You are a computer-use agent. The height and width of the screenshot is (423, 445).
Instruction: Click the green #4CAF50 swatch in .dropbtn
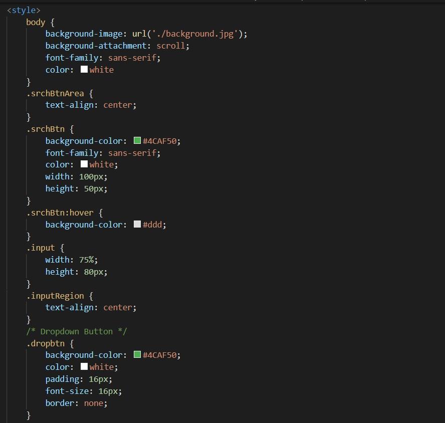(137, 355)
